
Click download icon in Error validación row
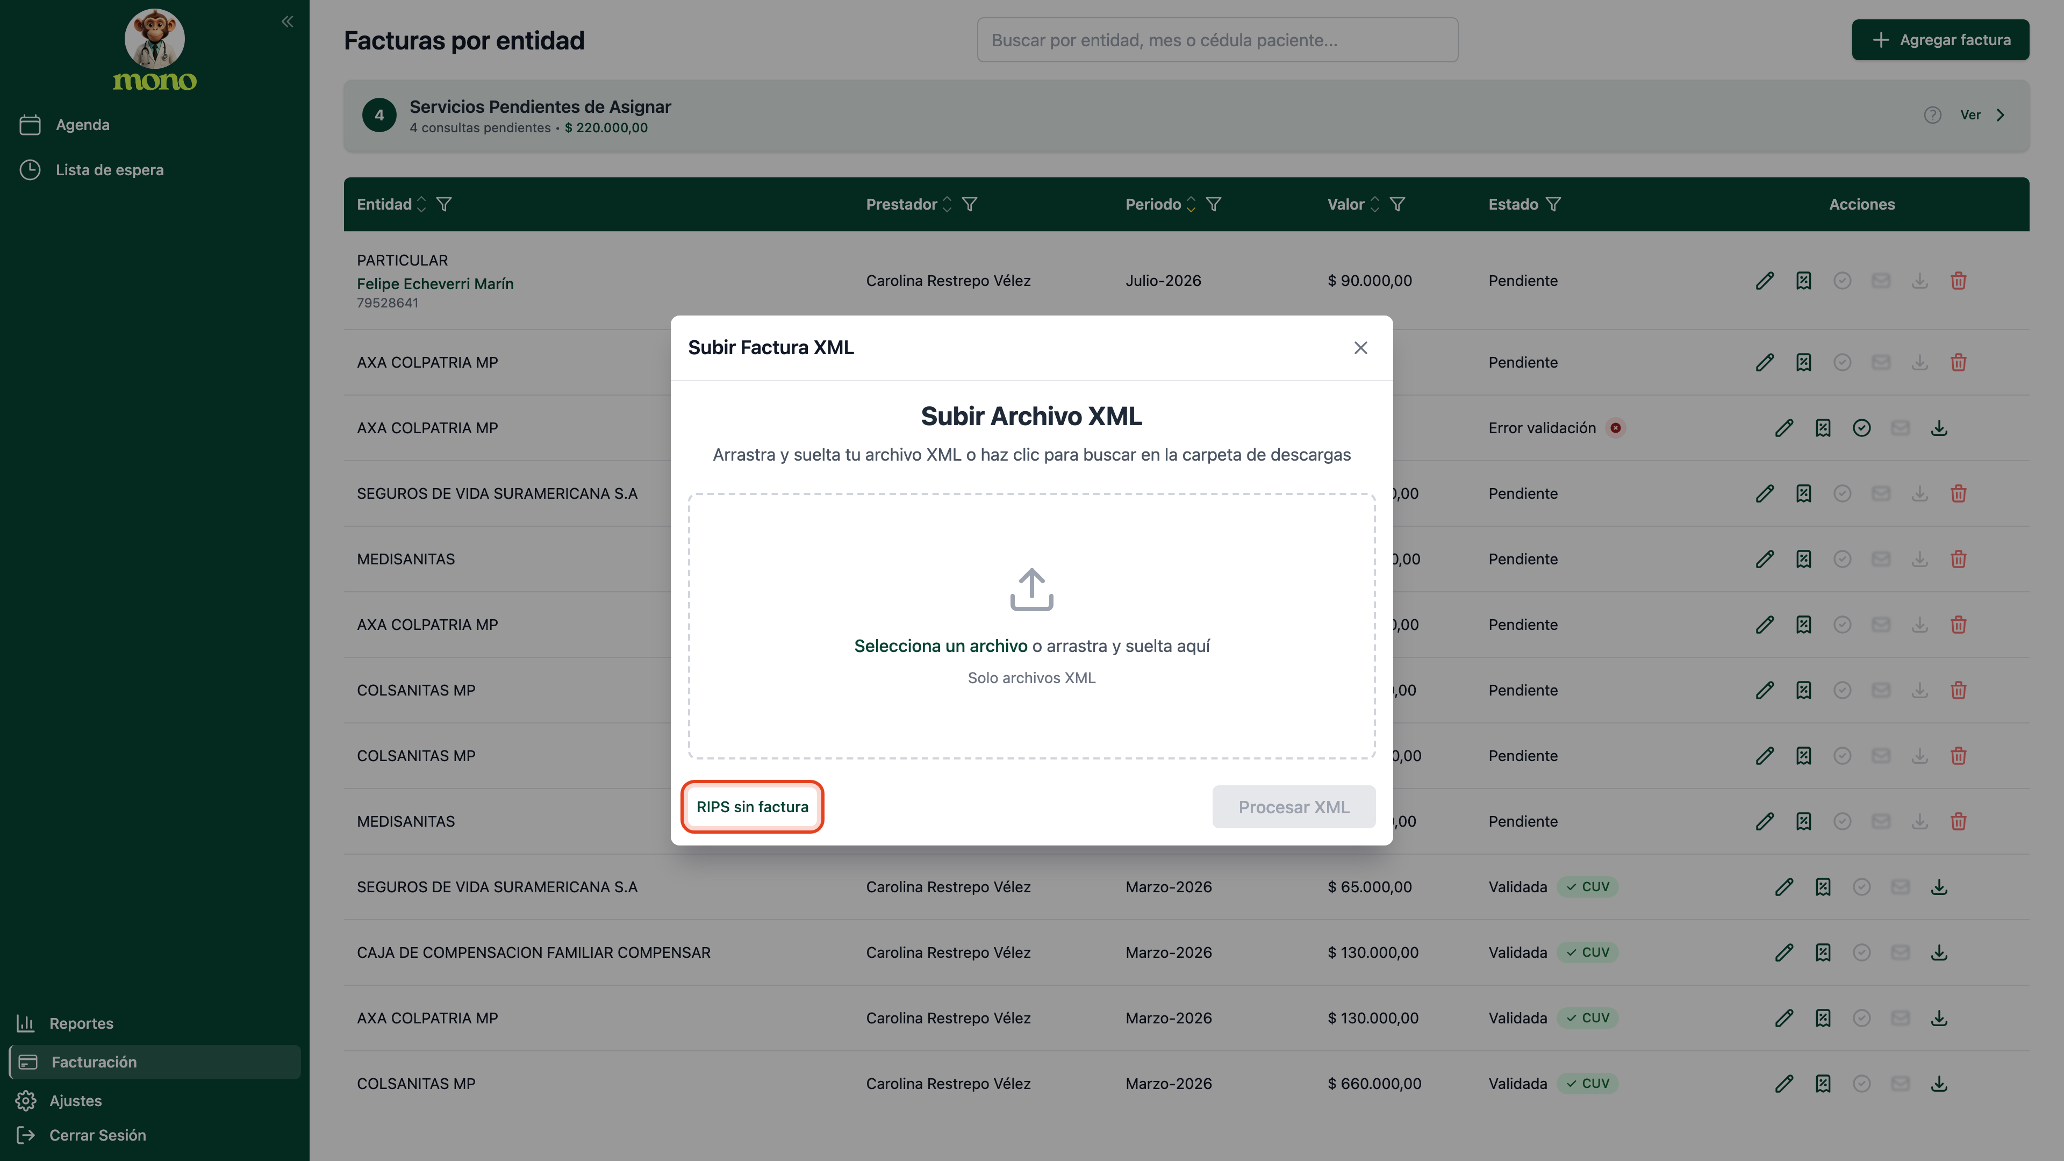click(x=1939, y=429)
